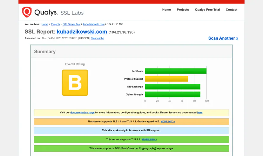Open the documentation page link
This screenshot has height=156, width=263.
[82, 113]
